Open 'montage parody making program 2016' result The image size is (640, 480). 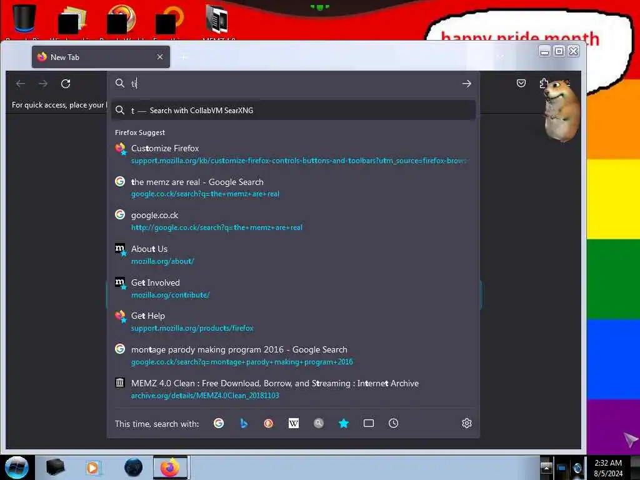tap(294, 355)
